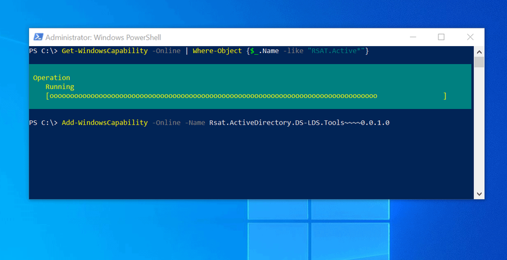The height and width of the screenshot is (260, 507).
Task: Click the 'Operation' progress label
Action: point(51,78)
